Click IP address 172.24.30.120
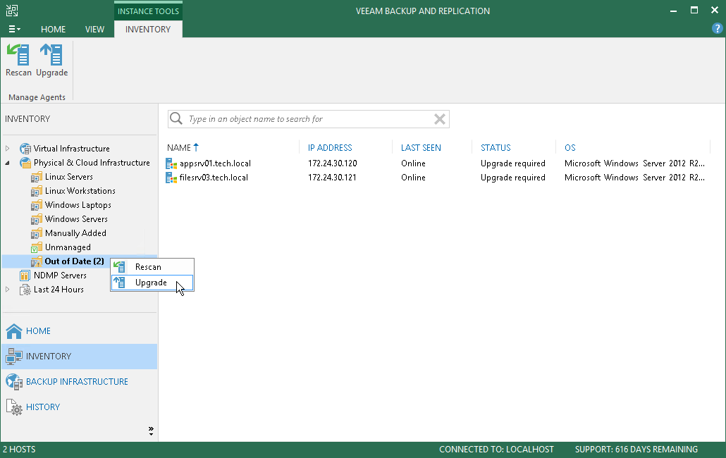Viewport: 726px width, 458px height. (x=333, y=163)
